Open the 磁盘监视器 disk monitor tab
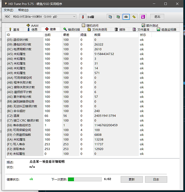The image size is (185, 192). pyautogui.click(x=166, y=30)
